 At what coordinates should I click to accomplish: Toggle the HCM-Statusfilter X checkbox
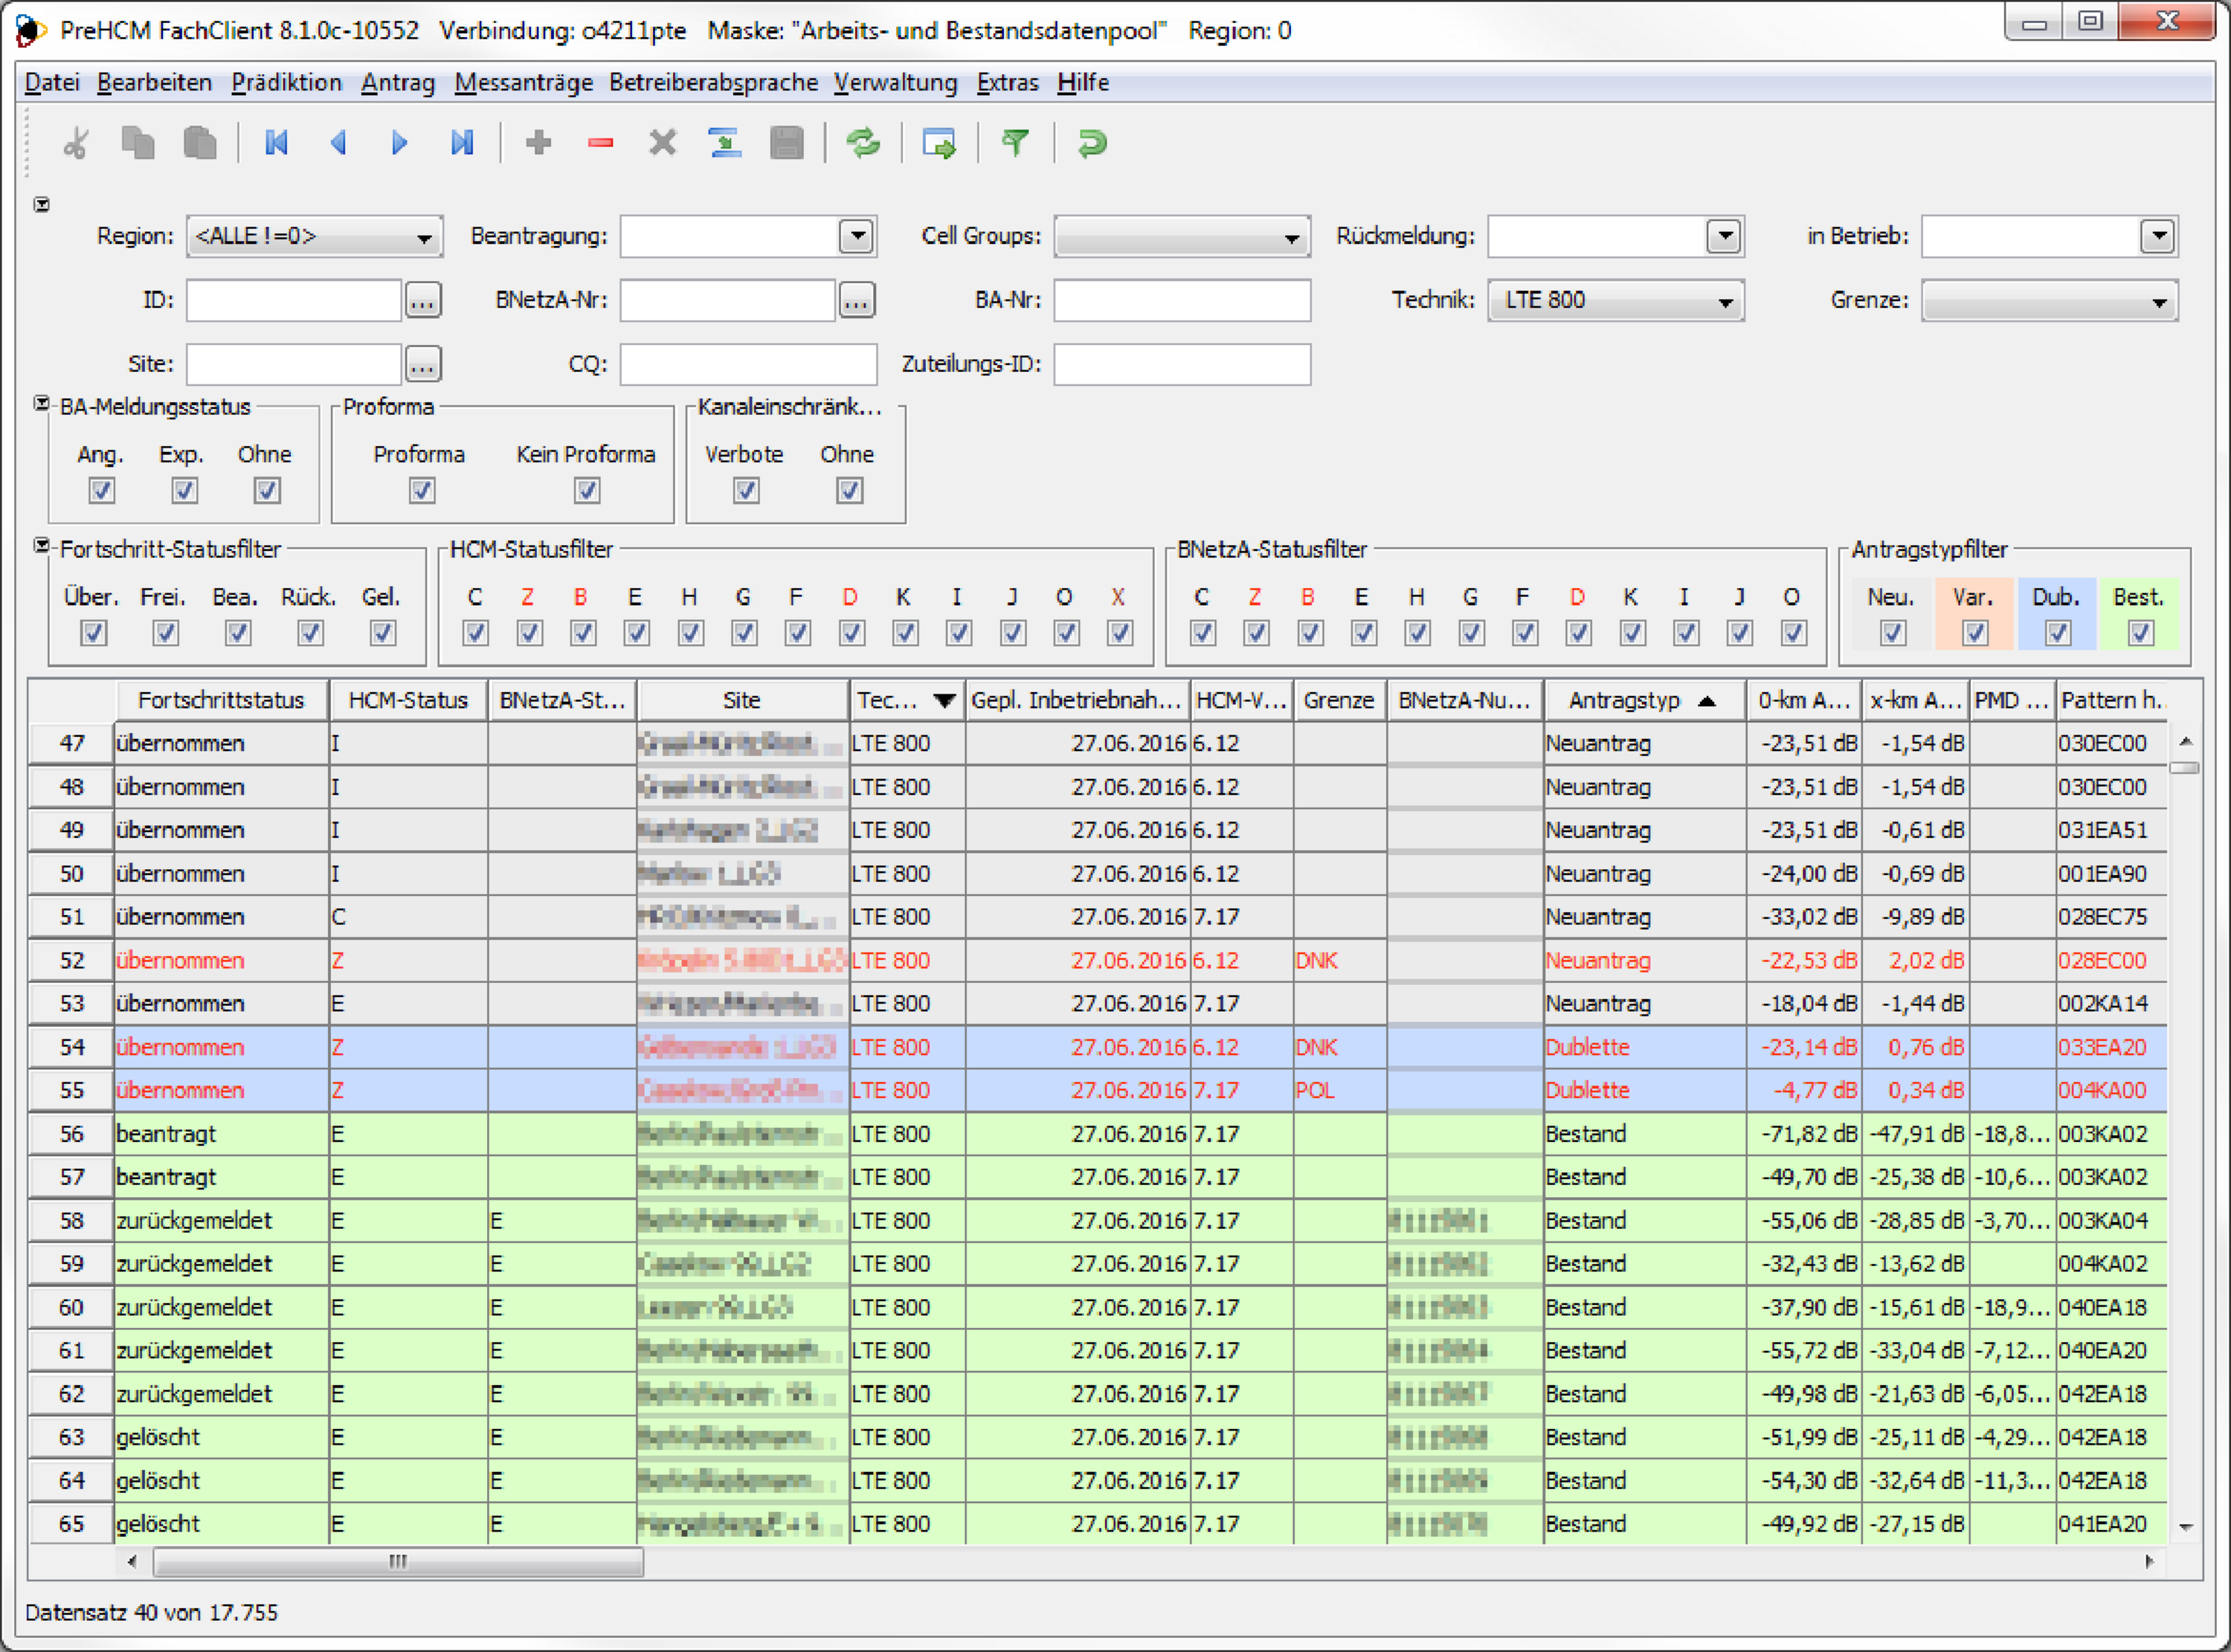click(x=1120, y=633)
